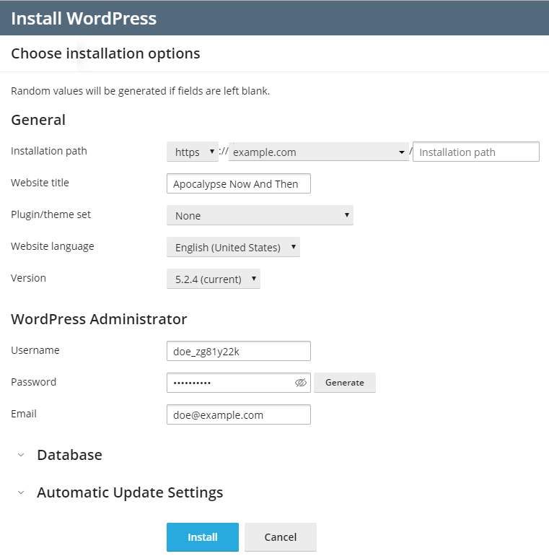Focus the Installation path text field
The height and width of the screenshot is (556, 549).
pos(475,152)
